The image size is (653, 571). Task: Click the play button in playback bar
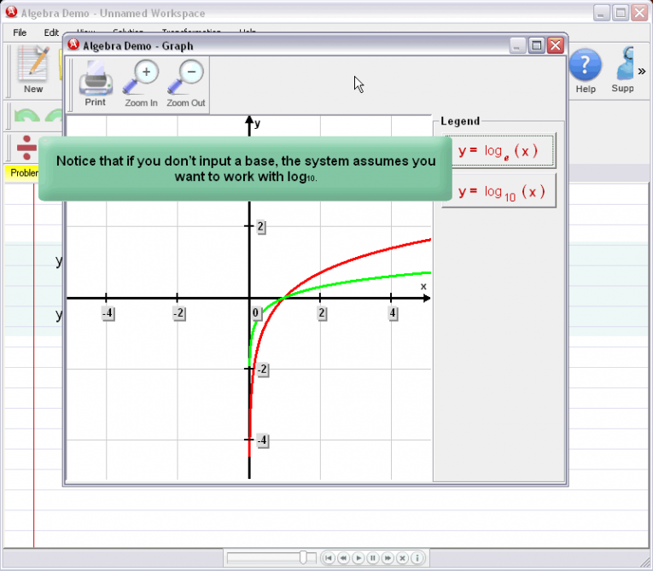[x=359, y=557]
